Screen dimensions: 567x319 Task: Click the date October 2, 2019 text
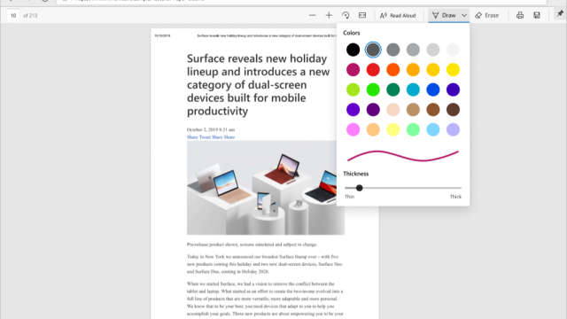click(x=211, y=129)
